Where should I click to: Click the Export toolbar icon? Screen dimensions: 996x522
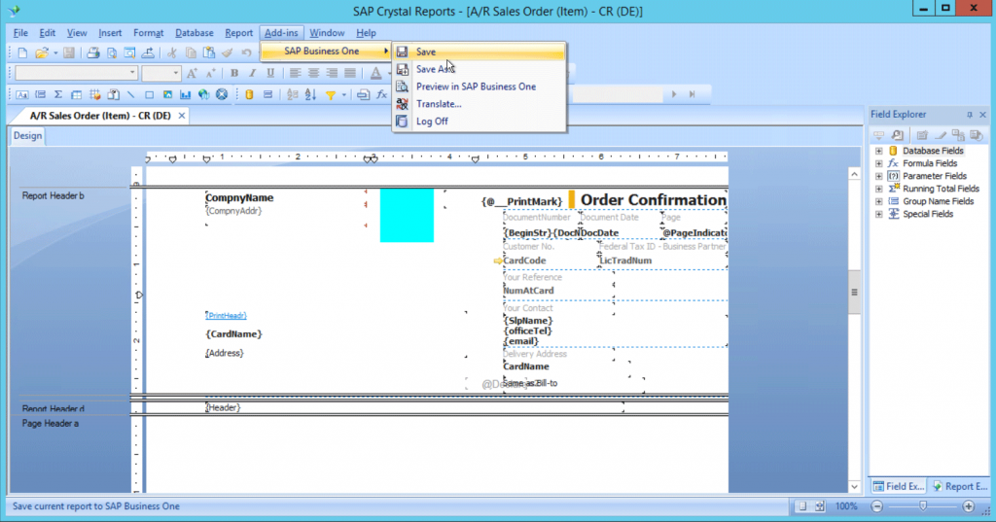(x=148, y=53)
